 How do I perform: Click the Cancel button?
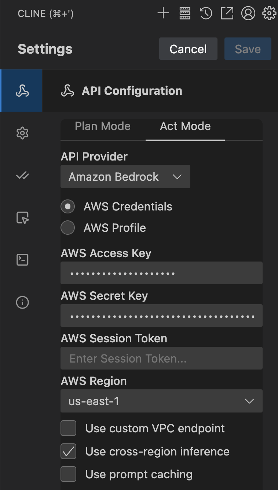pos(188,49)
